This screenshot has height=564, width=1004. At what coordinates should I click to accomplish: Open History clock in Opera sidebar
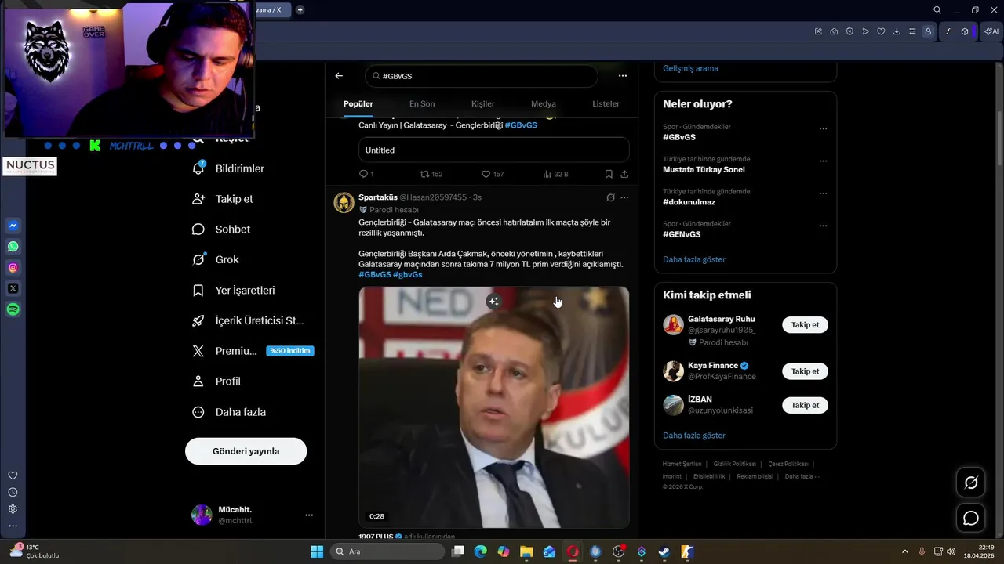pyautogui.click(x=13, y=492)
